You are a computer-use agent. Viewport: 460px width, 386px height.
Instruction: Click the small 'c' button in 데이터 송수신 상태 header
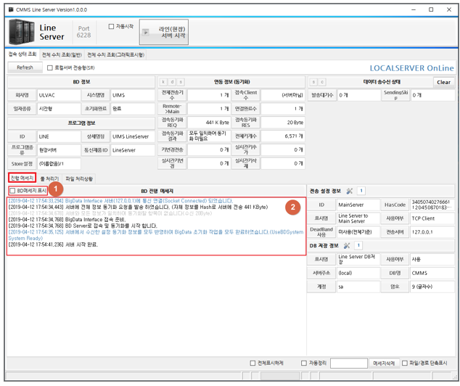322,82
